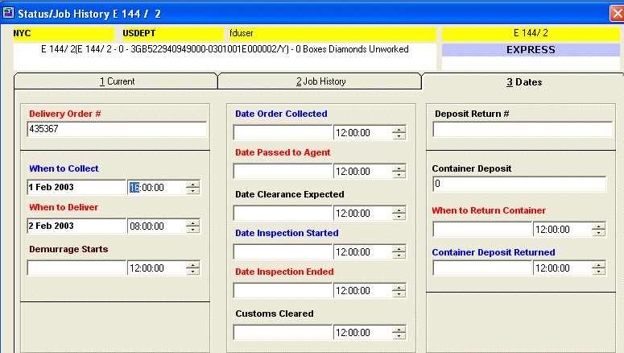
Task: Click the Date Inspection Ended time field
Action: (x=363, y=290)
